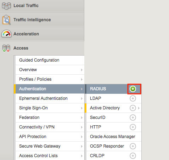The width and height of the screenshot is (169, 160).
Task: Click the plus icon next to HTTP
Action: [x=133, y=127]
